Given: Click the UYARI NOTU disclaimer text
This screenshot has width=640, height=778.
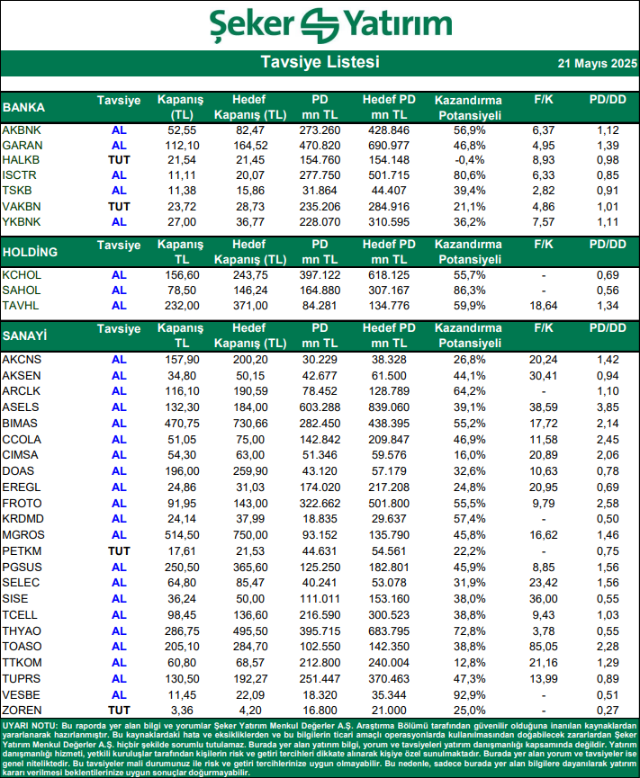Looking at the screenshot, I should click(320, 748).
